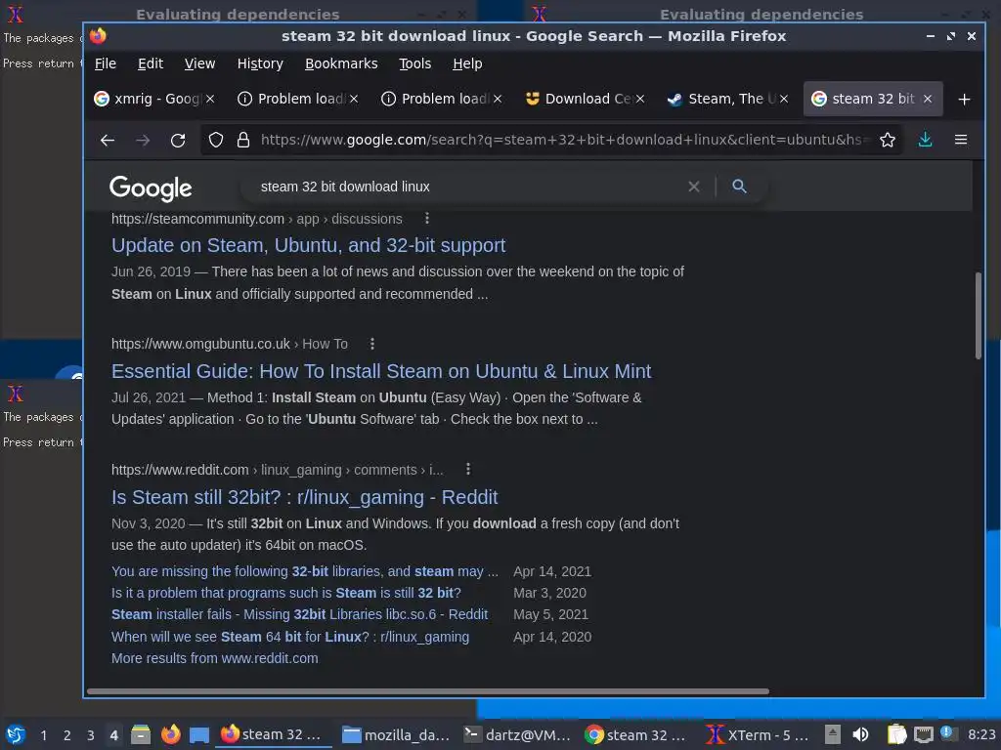The image size is (1001, 750).
Task: Clear the Google search box text
Action: click(x=694, y=187)
